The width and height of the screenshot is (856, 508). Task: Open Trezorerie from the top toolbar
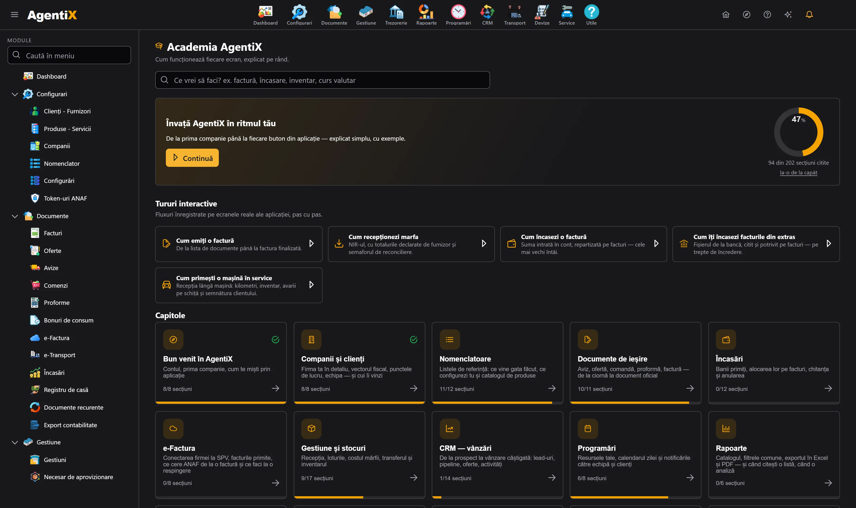(x=396, y=15)
